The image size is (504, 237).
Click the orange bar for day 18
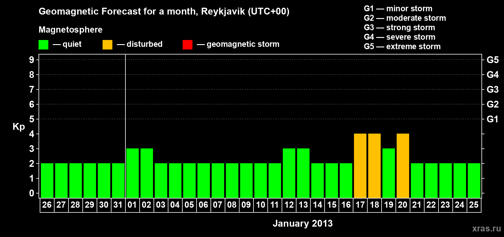click(374, 166)
